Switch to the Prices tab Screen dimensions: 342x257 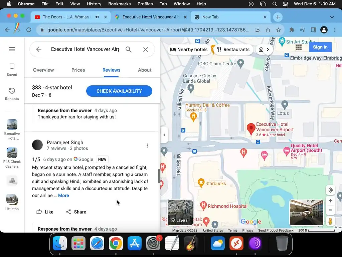pyautogui.click(x=78, y=70)
